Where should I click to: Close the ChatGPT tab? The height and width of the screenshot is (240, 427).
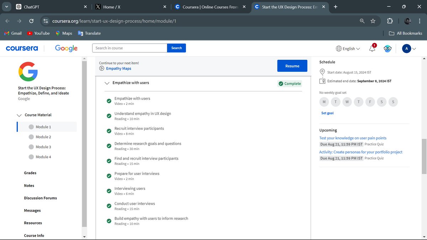[x=85, y=7]
